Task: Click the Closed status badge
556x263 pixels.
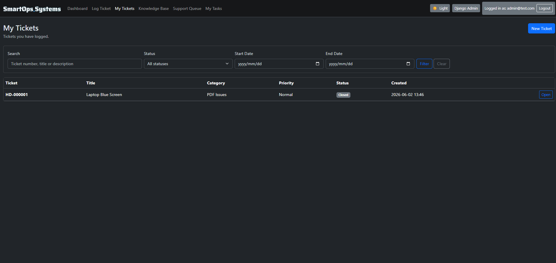Action: point(343,95)
